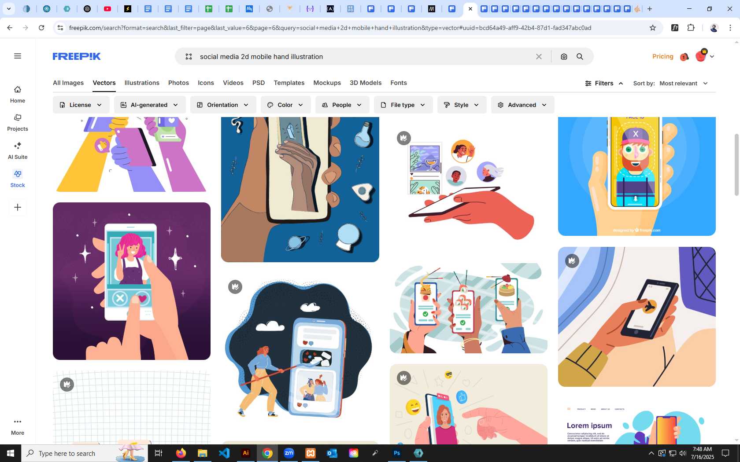The width and height of the screenshot is (740, 462).
Task: Click the plus icon in sidebar
Action: 18,207
